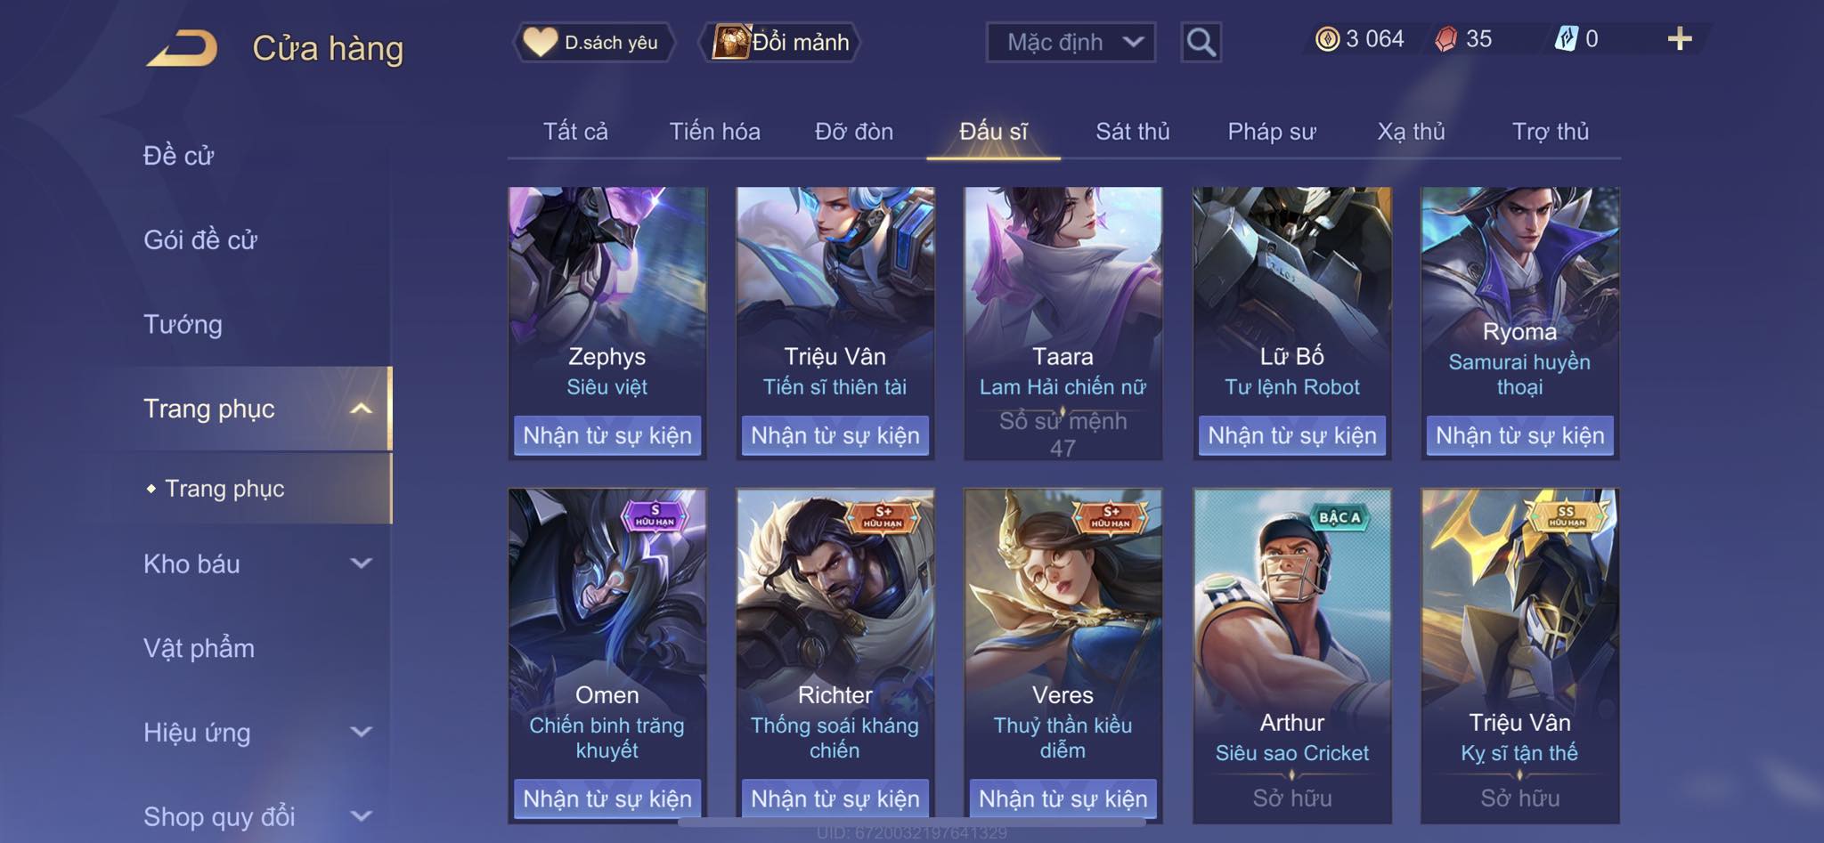Open Đổi mảnh fragment exchange

coord(781,42)
